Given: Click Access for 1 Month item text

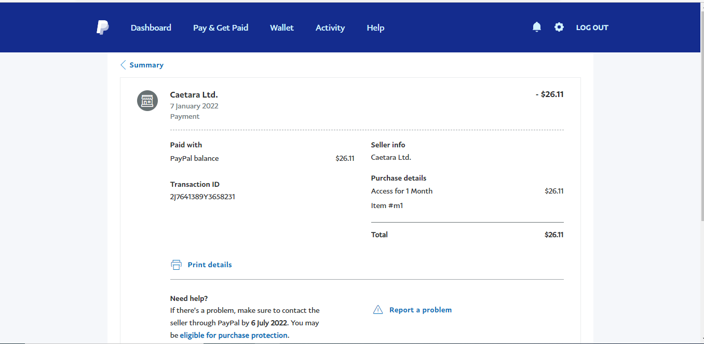Looking at the screenshot, I should [402, 191].
